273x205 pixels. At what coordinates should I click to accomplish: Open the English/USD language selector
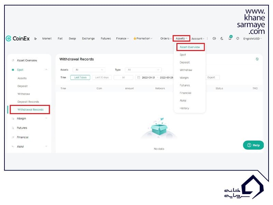(x=253, y=39)
